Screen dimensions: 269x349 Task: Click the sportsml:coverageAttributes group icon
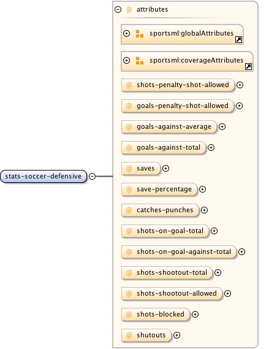140,61
